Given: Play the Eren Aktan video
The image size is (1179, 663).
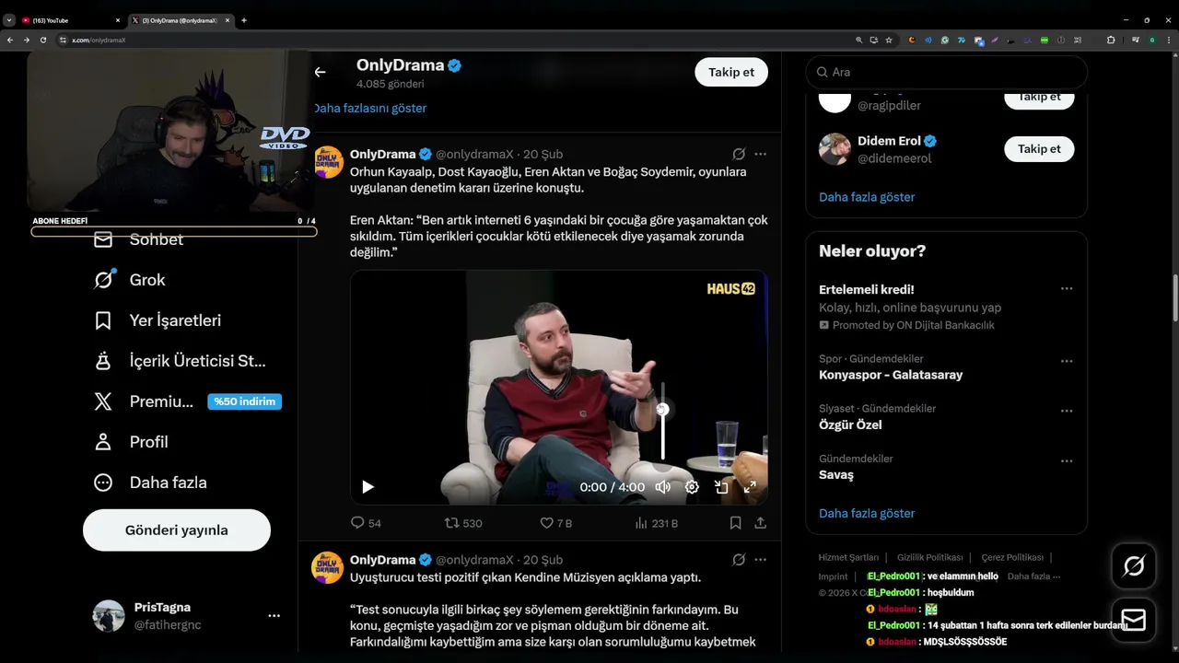Looking at the screenshot, I should (368, 487).
